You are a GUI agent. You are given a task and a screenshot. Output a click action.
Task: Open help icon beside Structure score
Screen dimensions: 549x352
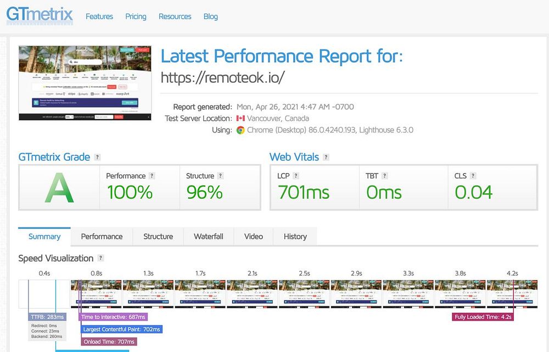pos(220,176)
